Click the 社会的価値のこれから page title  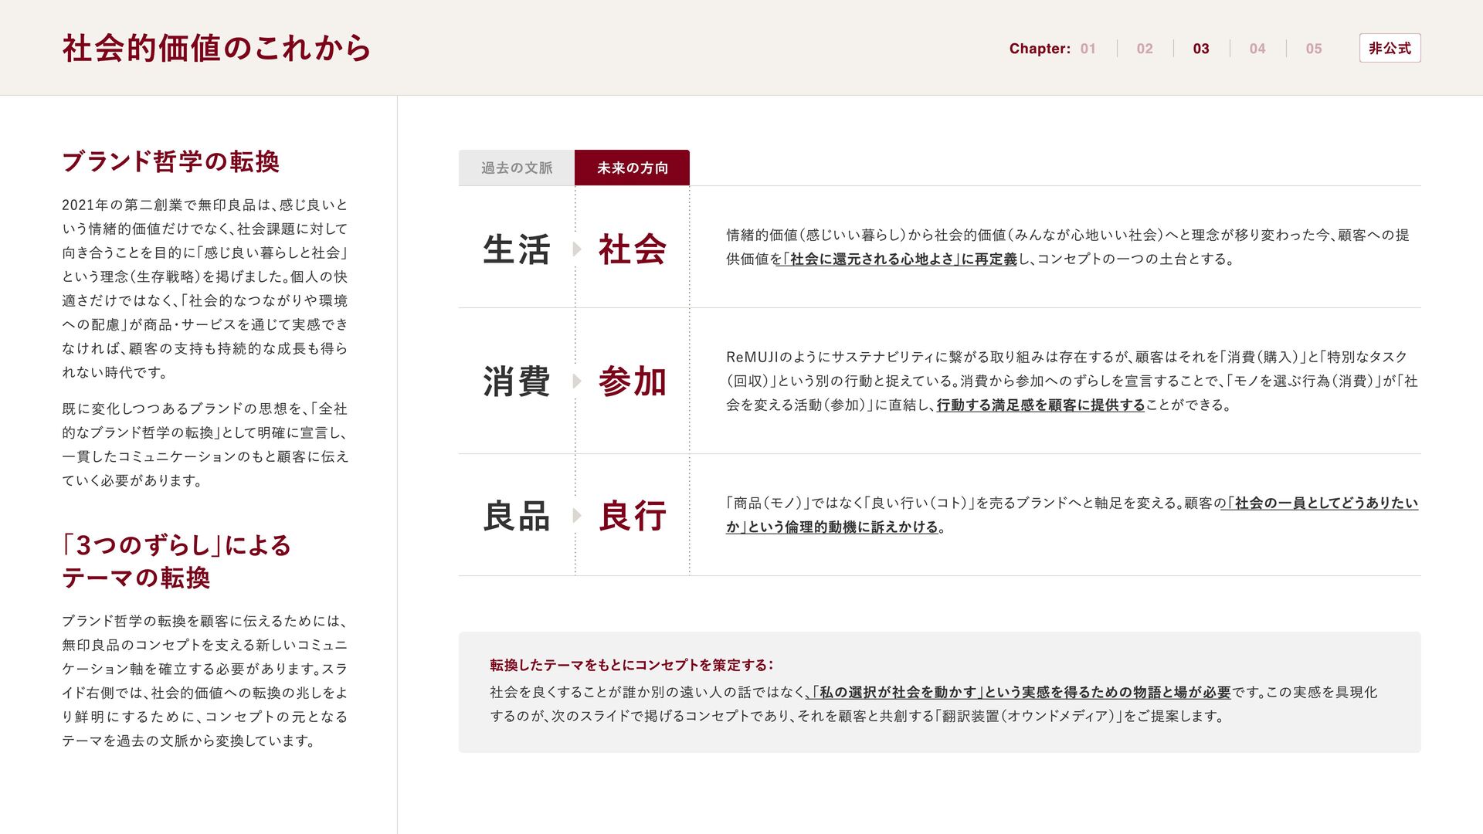[216, 48]
